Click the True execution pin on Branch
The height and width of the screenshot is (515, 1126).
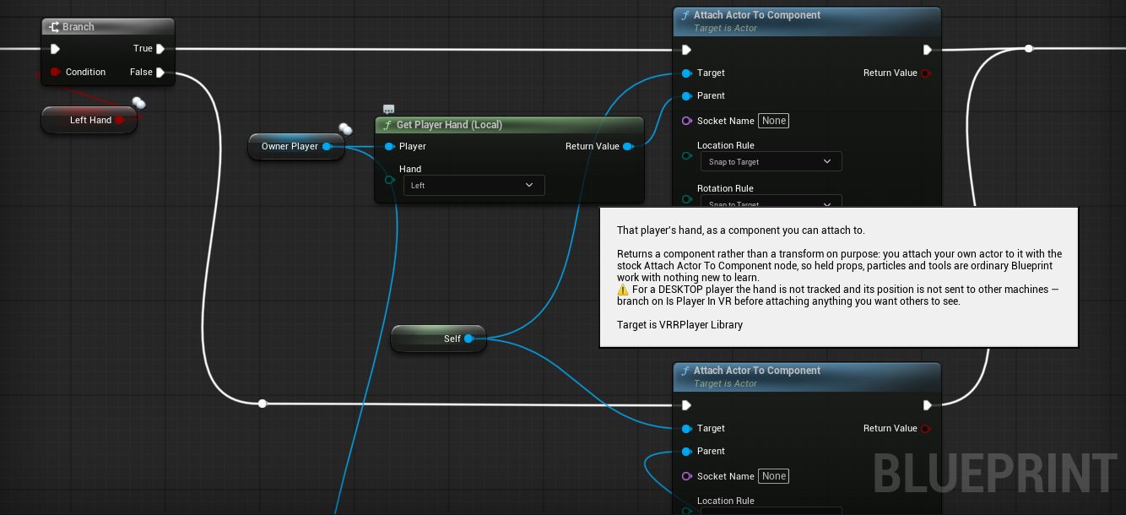coord(160,49)
